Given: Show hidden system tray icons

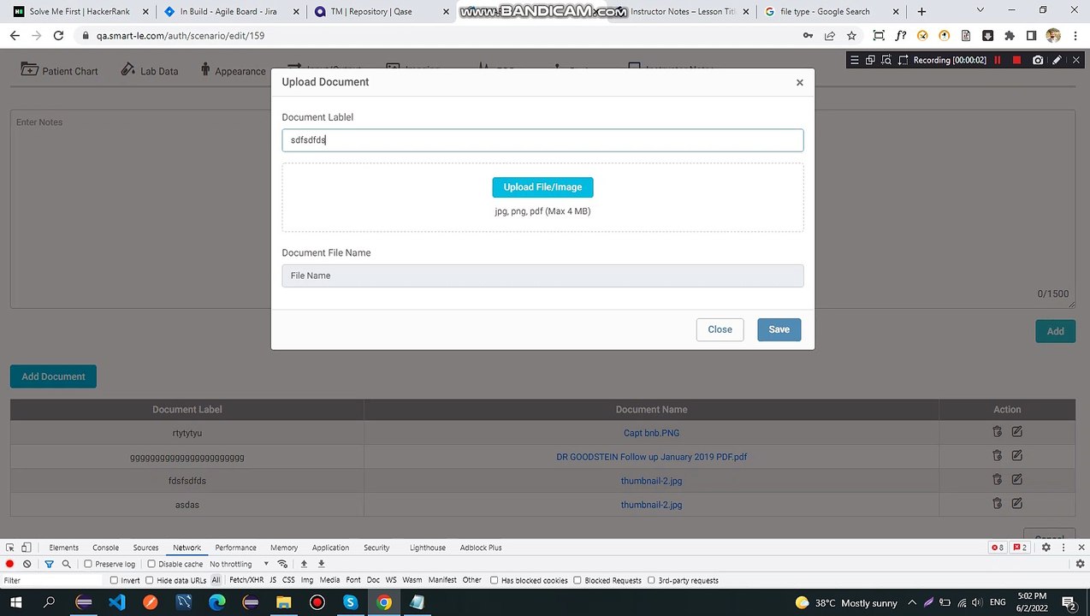Looking at the screenshot, I should point(912,602).
